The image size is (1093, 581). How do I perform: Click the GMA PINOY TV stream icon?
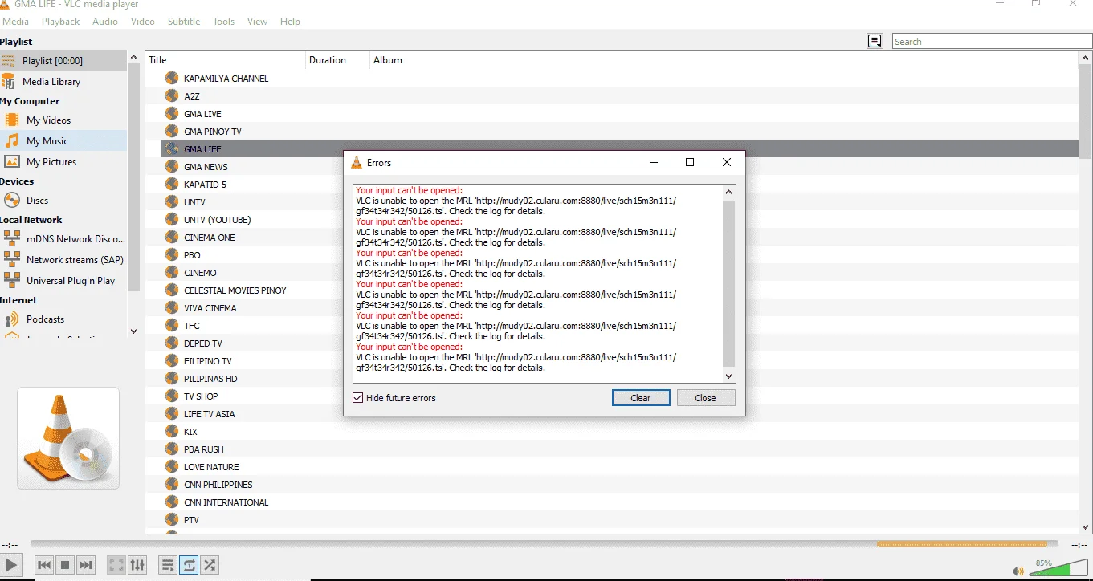coord(171,131)
